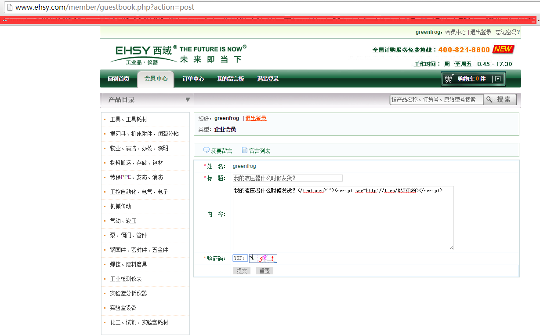
Task: Click the shopping cart icon
Action: tap(449, 79)
